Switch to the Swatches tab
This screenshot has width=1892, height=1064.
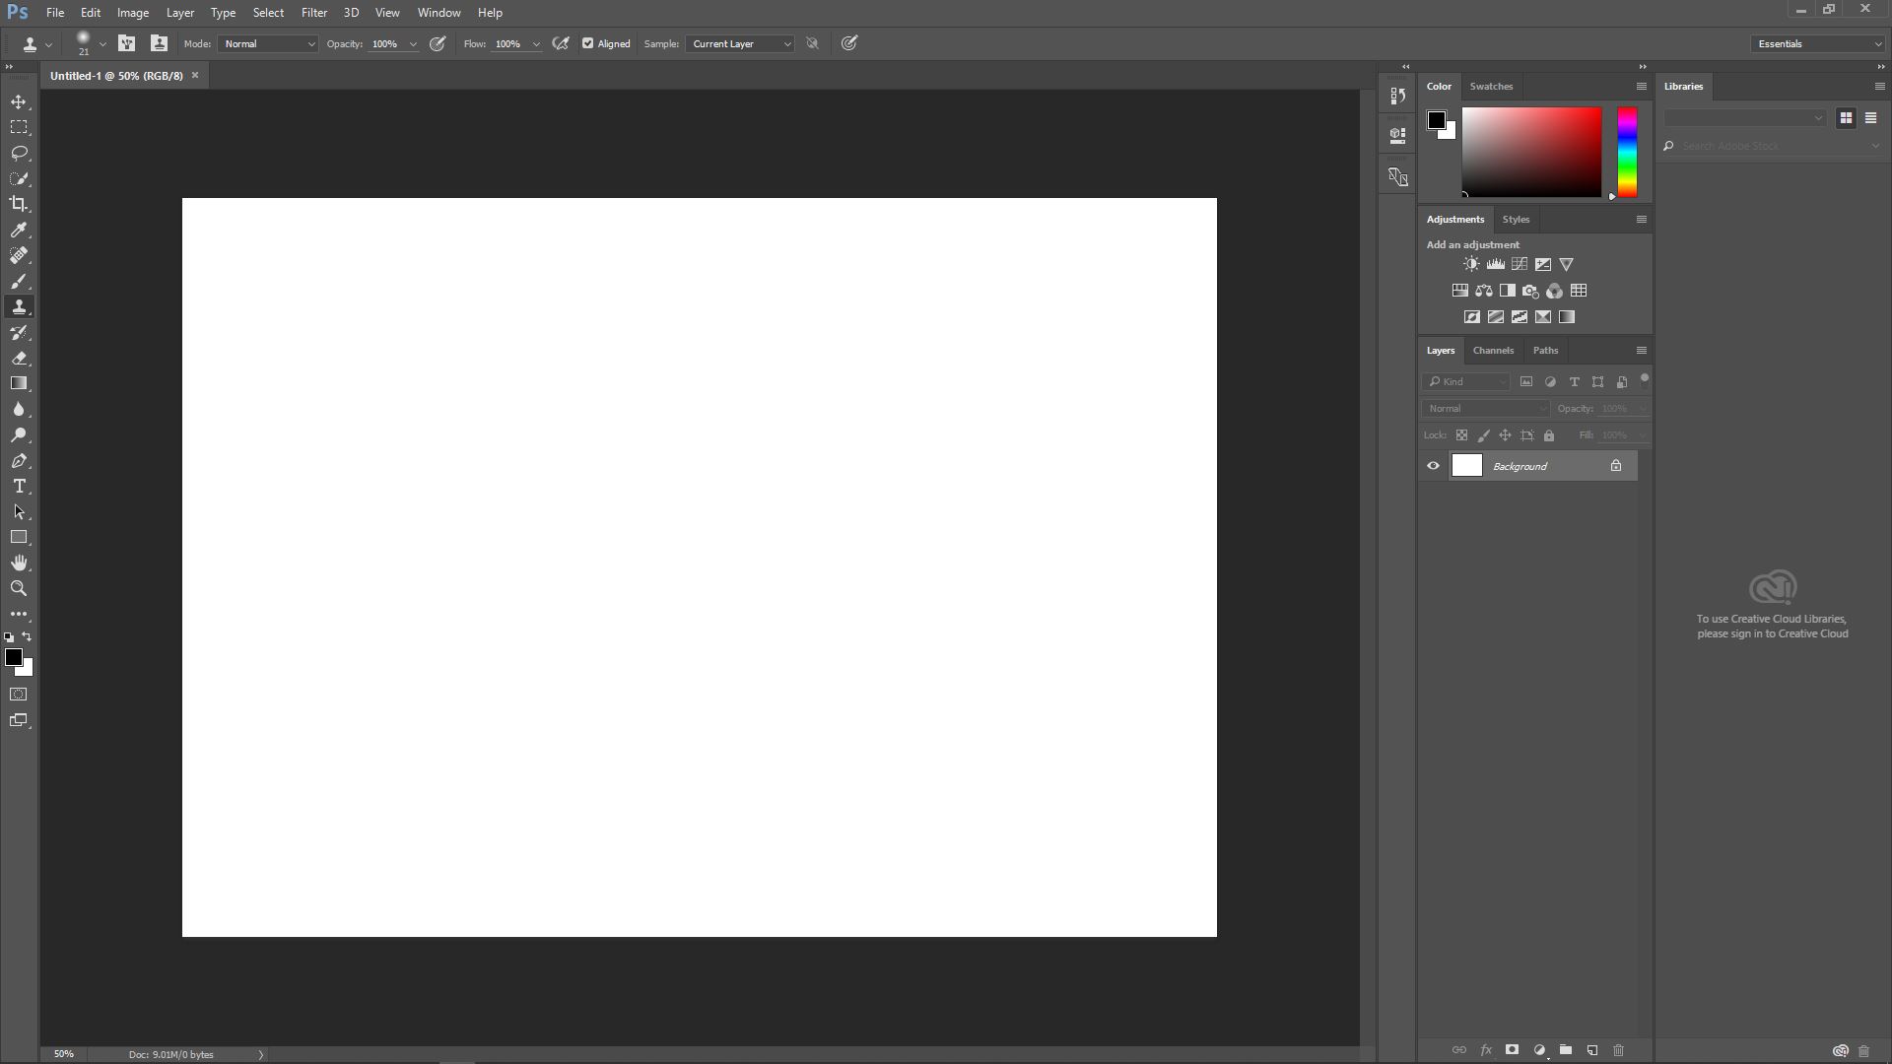coord(1490,86)
